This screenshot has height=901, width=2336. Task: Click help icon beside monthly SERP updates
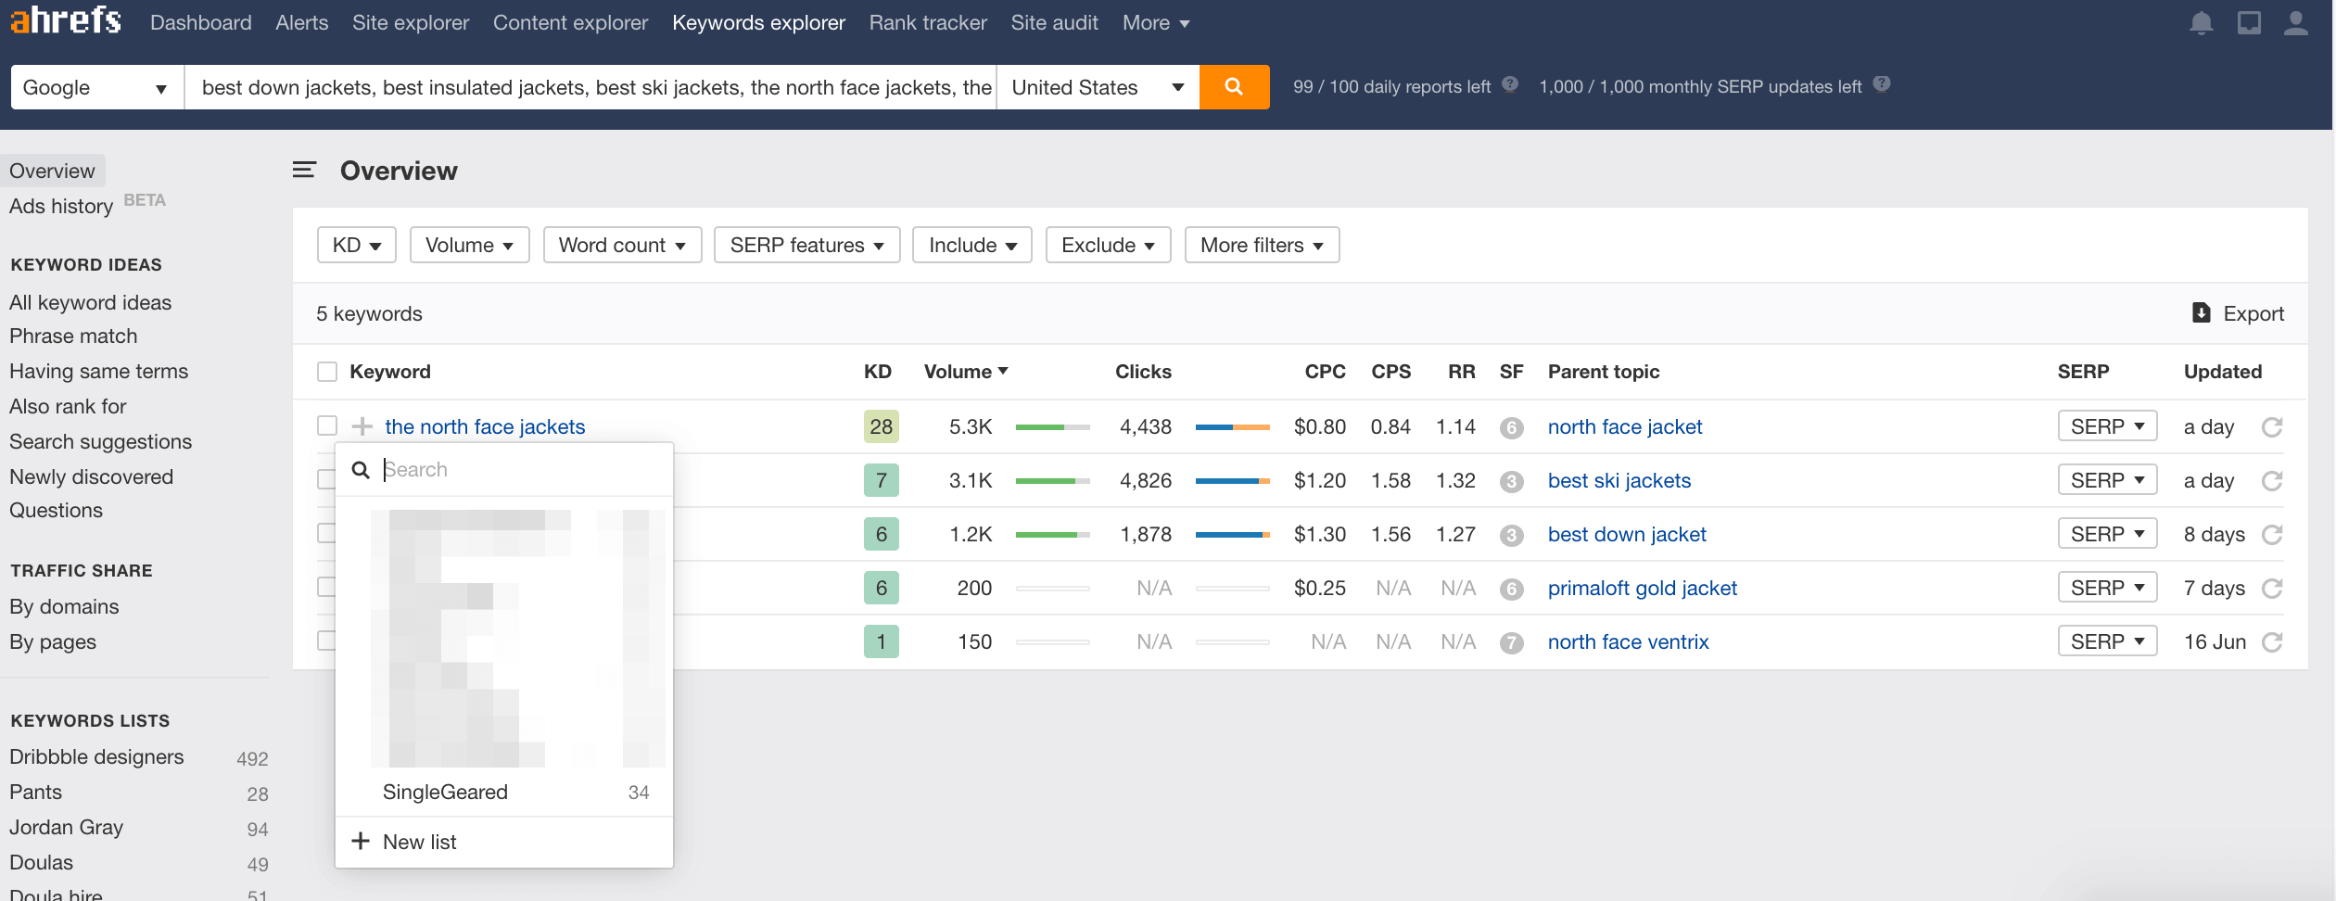[x=1881, y=84]
